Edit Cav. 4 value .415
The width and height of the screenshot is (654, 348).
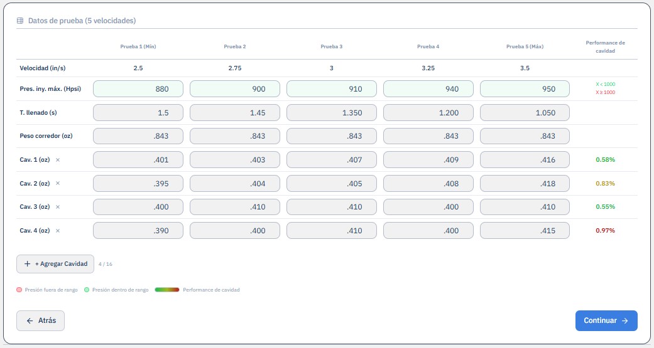coord(525,231)
